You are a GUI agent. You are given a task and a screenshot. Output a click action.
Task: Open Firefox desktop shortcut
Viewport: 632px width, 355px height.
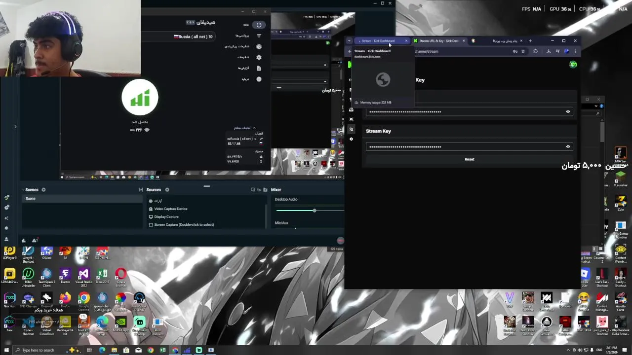click(x=65, y=300)
